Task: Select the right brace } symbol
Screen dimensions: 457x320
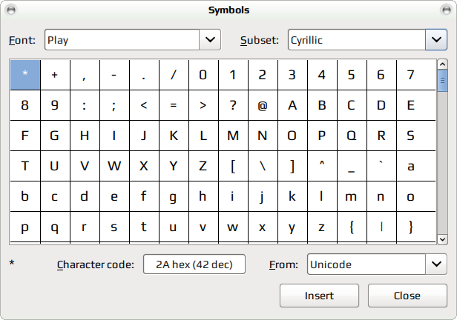Action: tap(411, 227)
